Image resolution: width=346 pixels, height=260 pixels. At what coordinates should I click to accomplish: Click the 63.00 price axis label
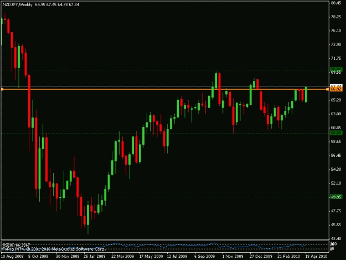click(x=336, y=114)
